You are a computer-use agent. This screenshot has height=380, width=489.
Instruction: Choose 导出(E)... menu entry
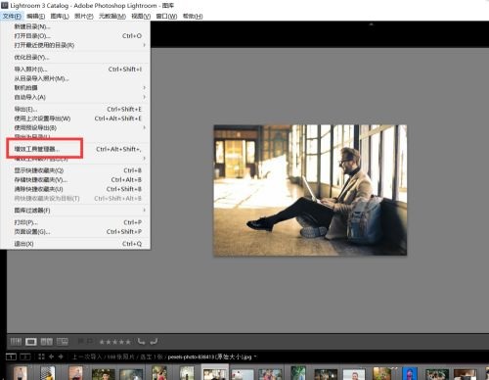[75, 109]
